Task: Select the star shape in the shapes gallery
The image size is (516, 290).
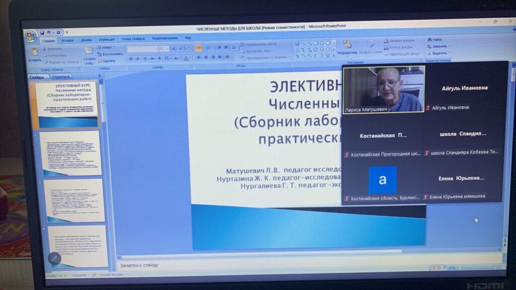Action: point(328,56)
